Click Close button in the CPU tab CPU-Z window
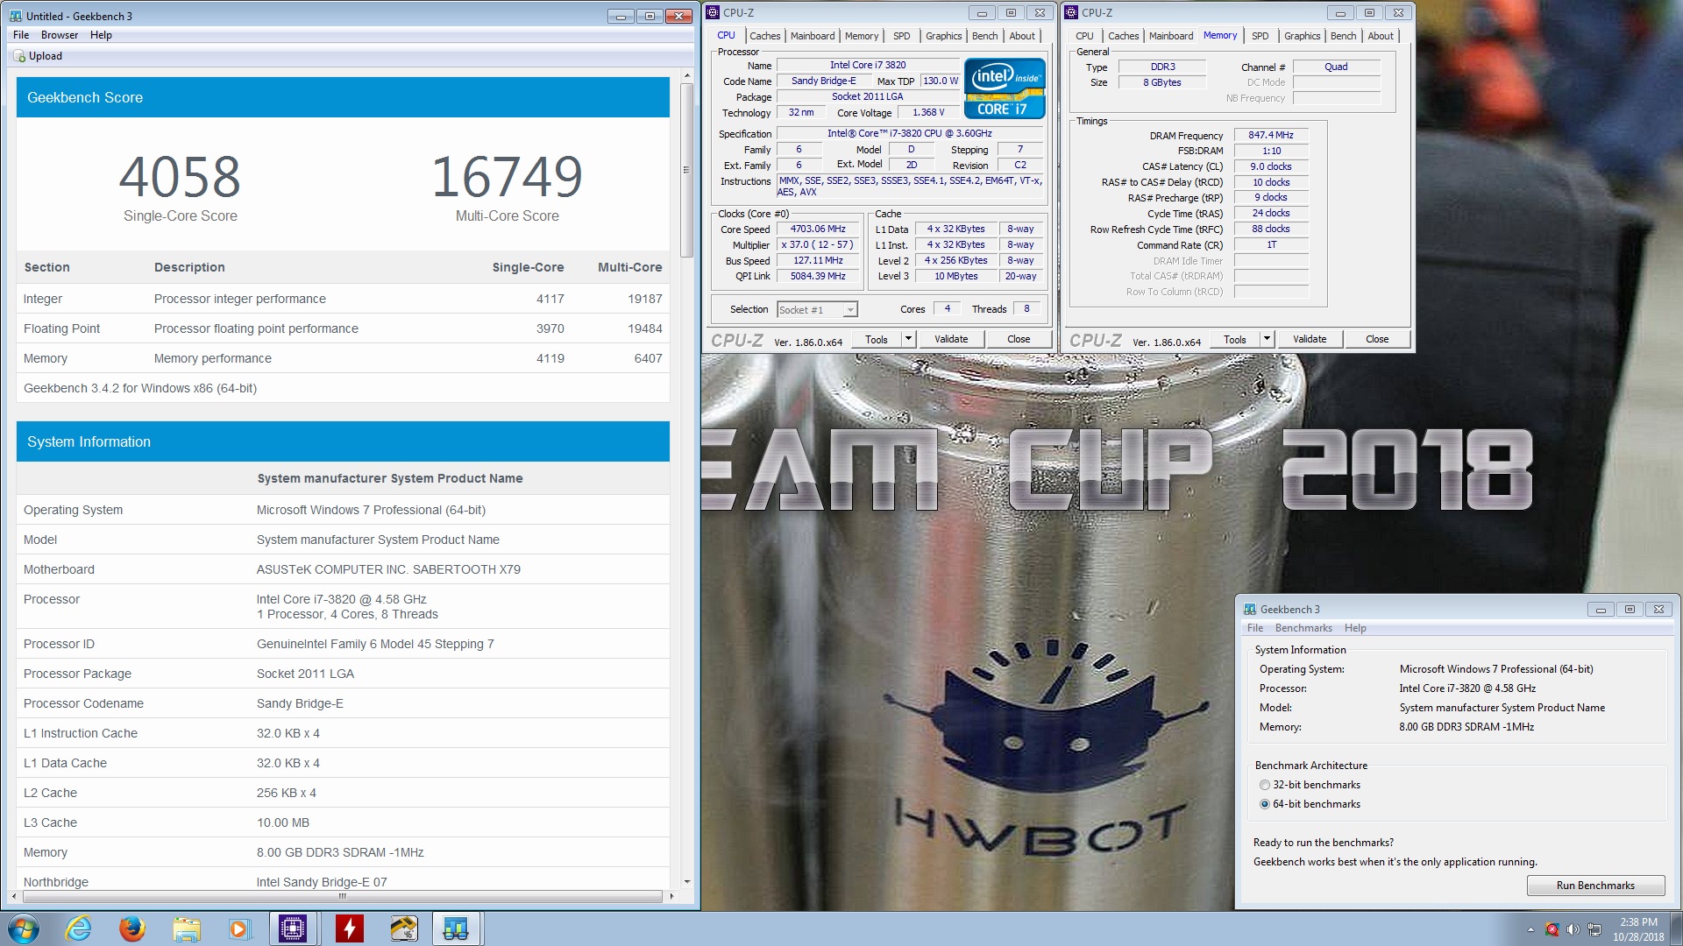This screenshot has height=946, width=1683. (1019, 339)
